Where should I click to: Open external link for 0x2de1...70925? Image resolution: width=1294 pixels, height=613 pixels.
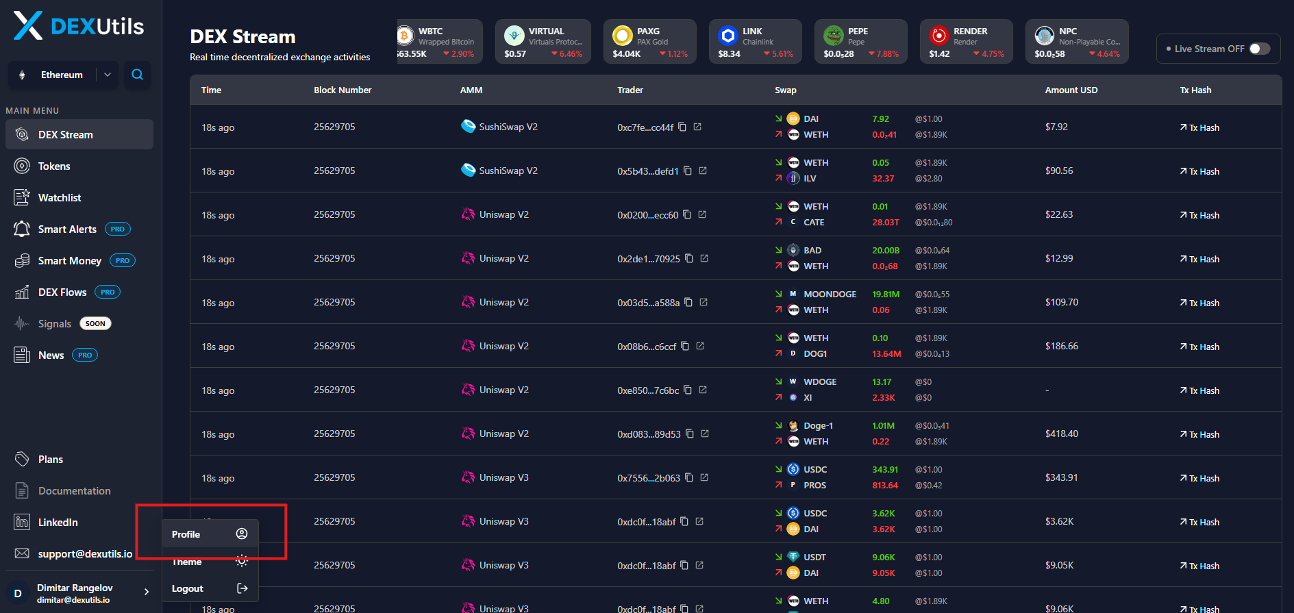[704, 258]
